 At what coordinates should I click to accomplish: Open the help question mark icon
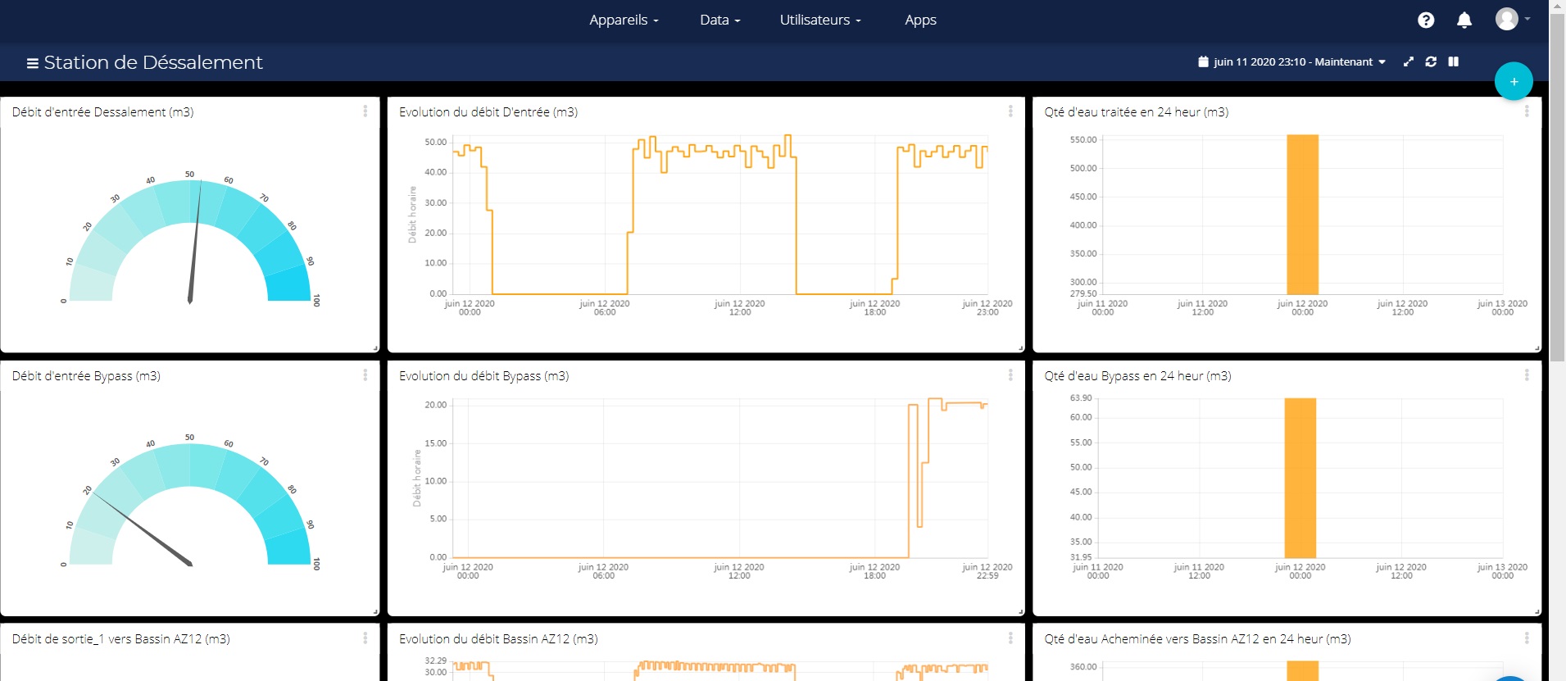(1426, 20)
